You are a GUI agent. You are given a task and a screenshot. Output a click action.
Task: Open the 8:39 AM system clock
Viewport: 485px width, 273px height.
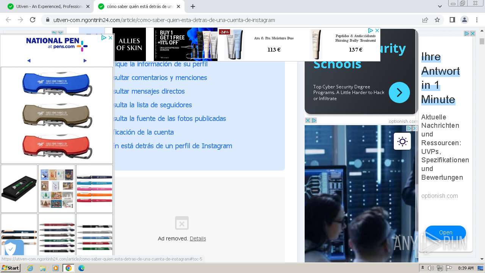pos(466,268)
